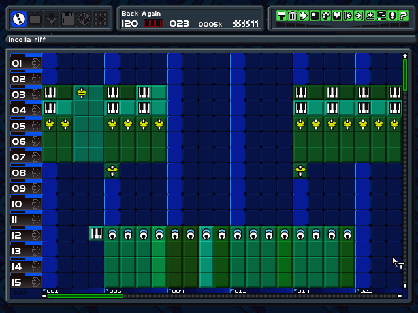Click the horizontal scrollbar left arrow
418x313 pixels.
[x=44, y=296]
